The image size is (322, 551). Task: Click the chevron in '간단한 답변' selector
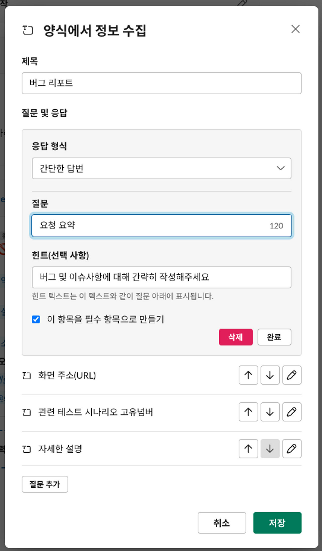280,168
